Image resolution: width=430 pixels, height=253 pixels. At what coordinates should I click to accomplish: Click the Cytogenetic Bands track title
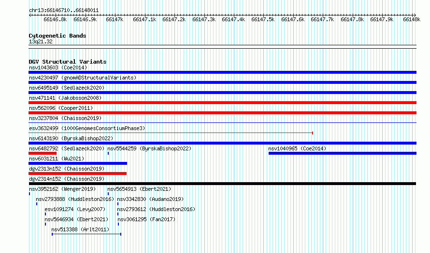[x=57, y=36]
